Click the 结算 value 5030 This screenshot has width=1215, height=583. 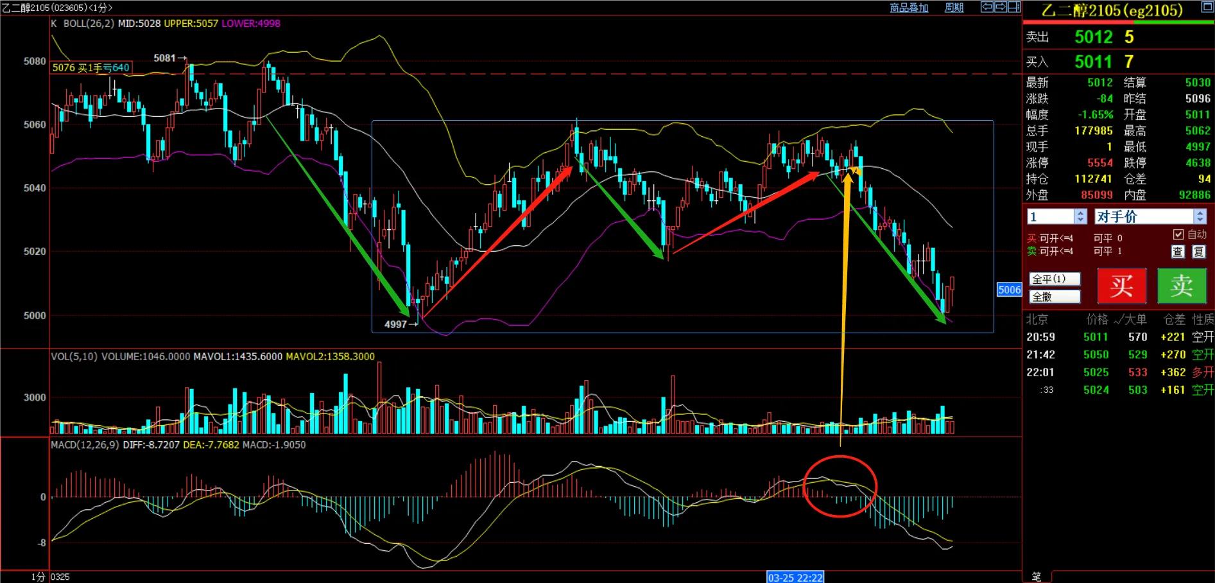1198,83
